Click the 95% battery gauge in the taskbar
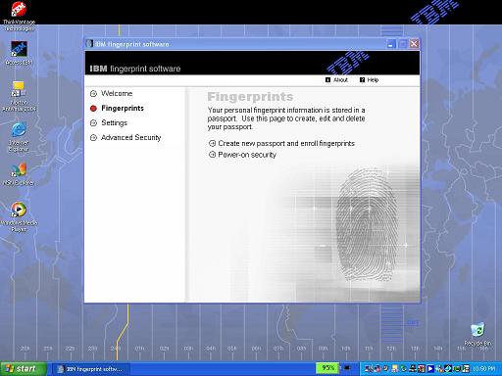Image resolution: width=502 pixels, height=376 pixels. (x=327, y=368)
